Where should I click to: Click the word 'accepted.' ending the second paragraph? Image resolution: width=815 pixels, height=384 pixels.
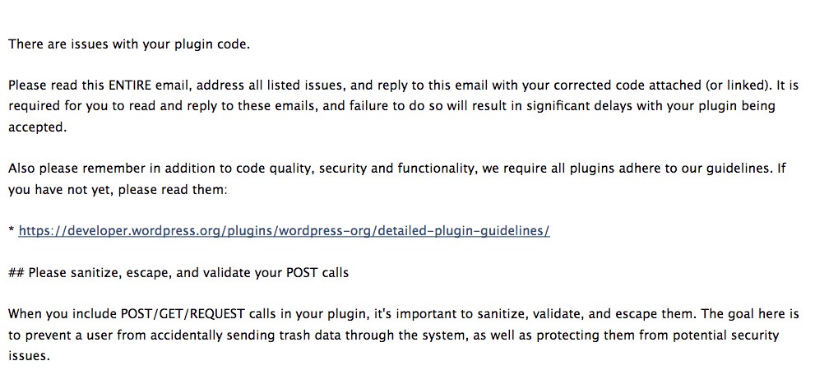35,128
